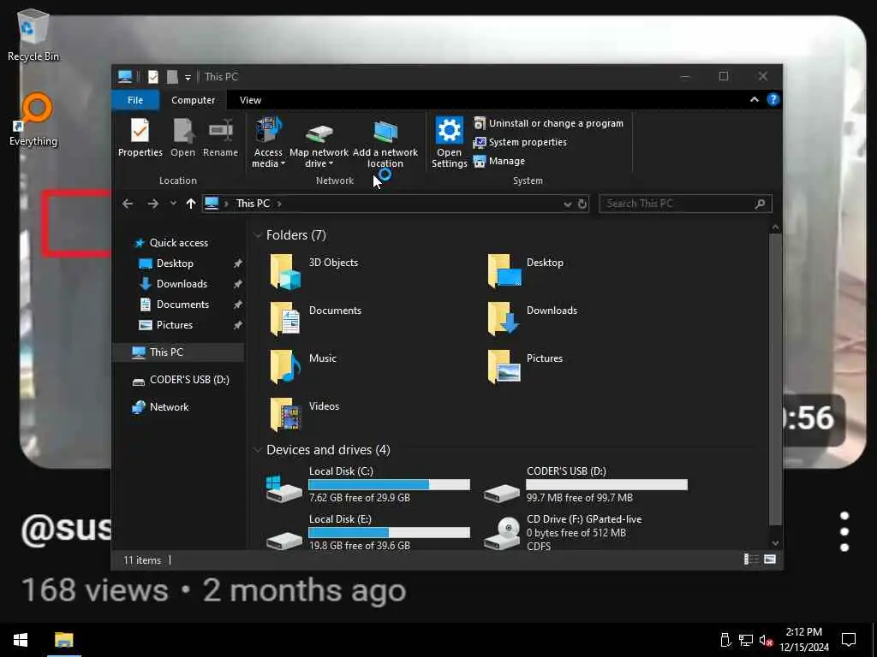Click the Open ribbon icon
Viewport: 877px width, 657px height.
183,138
